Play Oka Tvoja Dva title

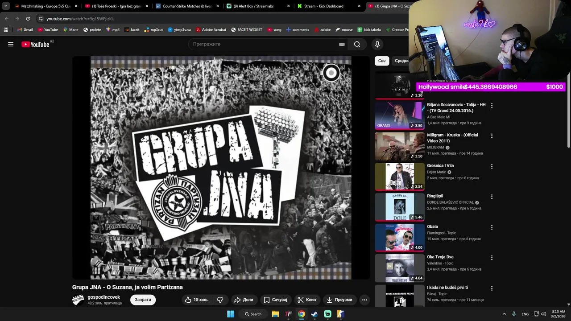click(440, 257)
